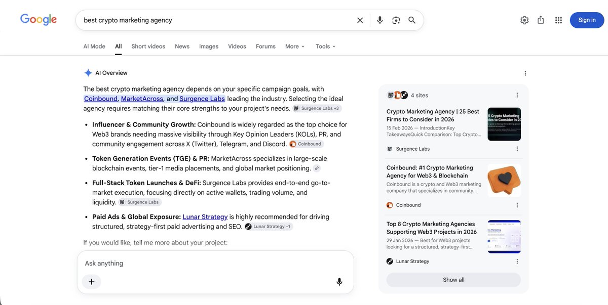Click microphone icon in Ask anything box

click(x=339, y=282)
